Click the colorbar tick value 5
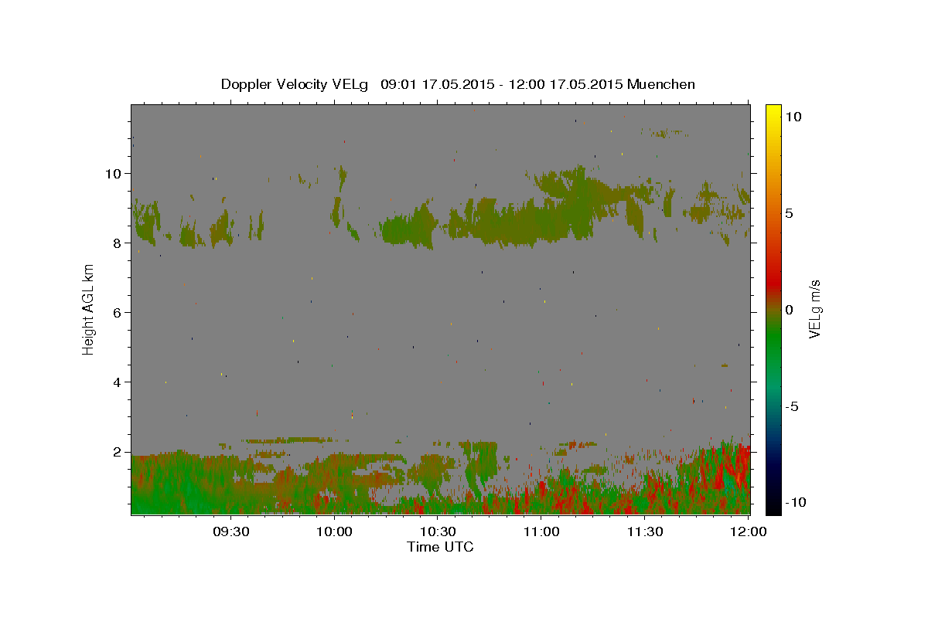The width and height of the screenshot is (928, 618). click(x=789, y=213)
